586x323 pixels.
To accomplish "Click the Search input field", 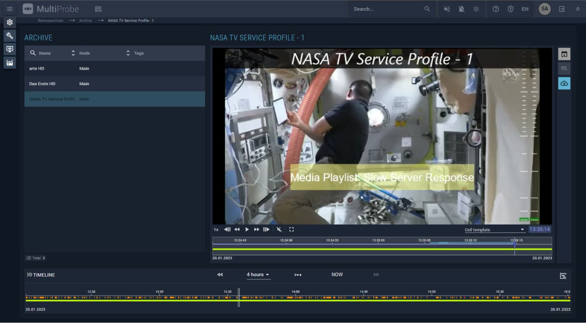I will click(386, 9).
